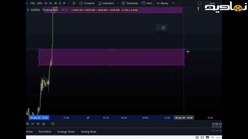The image size is (248, 139).
Task: Click the camera snapshot icon in the bottom bar
Action: [x=197, y=137]
